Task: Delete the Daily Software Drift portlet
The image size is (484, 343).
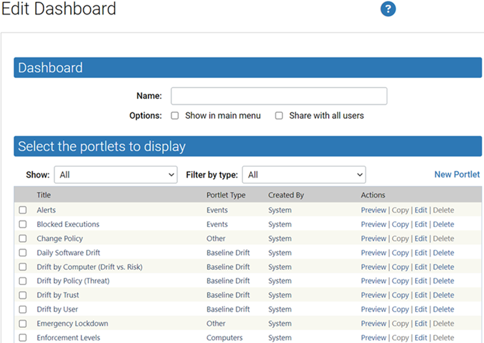Action: [x=443, y=252]
